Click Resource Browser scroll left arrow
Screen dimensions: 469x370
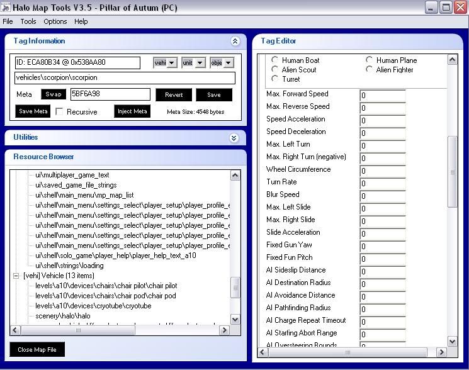[15, 330]
